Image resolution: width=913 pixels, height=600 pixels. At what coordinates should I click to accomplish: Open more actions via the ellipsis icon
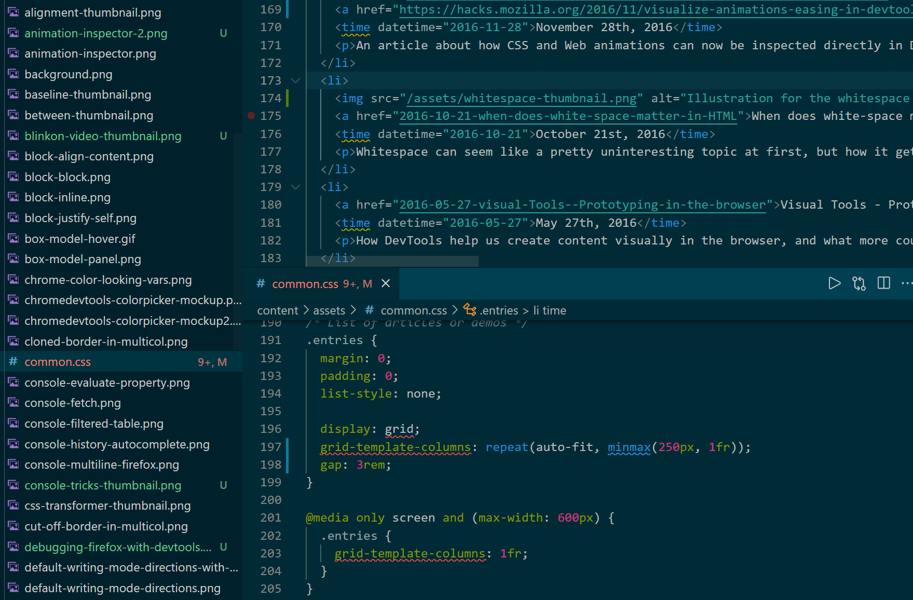pyautogui.click(x=907, y=283)
